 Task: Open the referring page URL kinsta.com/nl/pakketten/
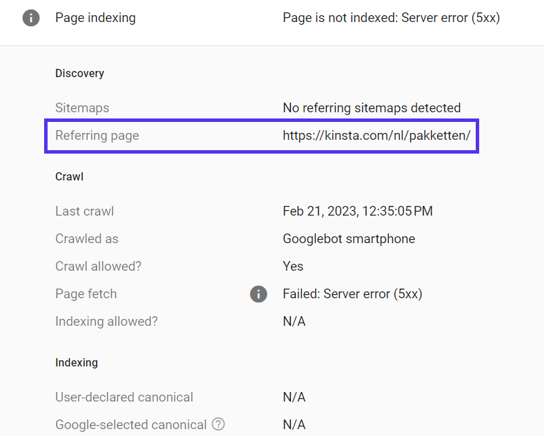(376, 136)
